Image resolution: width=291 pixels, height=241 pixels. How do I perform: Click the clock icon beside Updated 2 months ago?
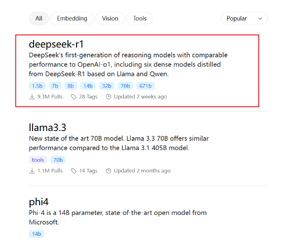pyautogui.click(x=108, y=171)
